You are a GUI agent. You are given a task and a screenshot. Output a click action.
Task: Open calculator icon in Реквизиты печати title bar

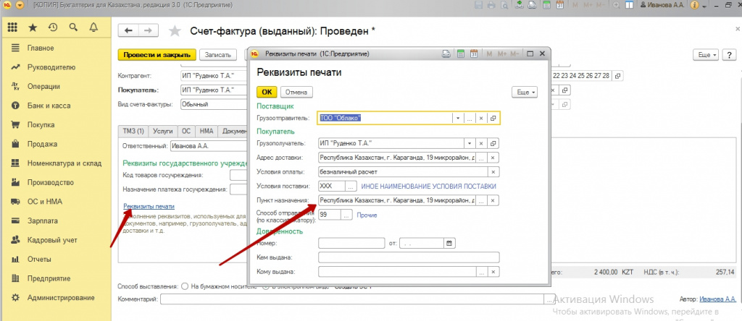460,54
